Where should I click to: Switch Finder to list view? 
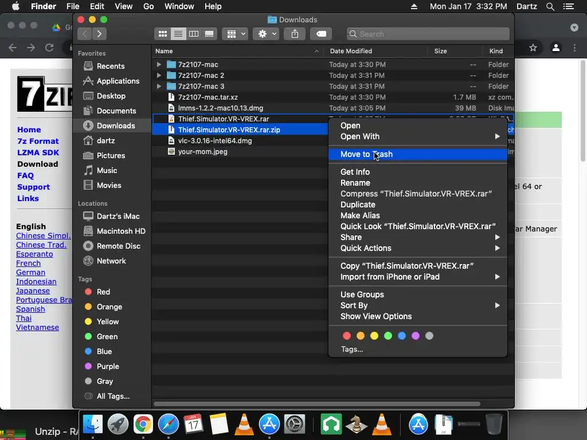(x=178, y=34)
